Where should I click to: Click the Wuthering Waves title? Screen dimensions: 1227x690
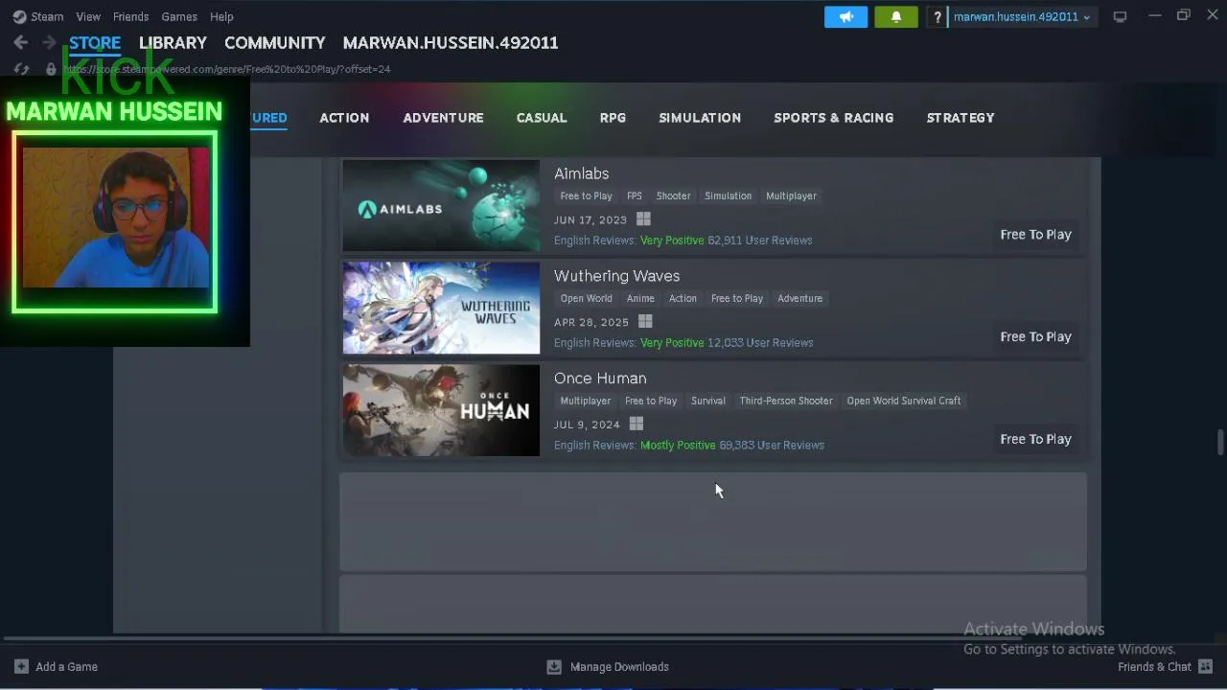pyautogui.click(x=616, y=276)
